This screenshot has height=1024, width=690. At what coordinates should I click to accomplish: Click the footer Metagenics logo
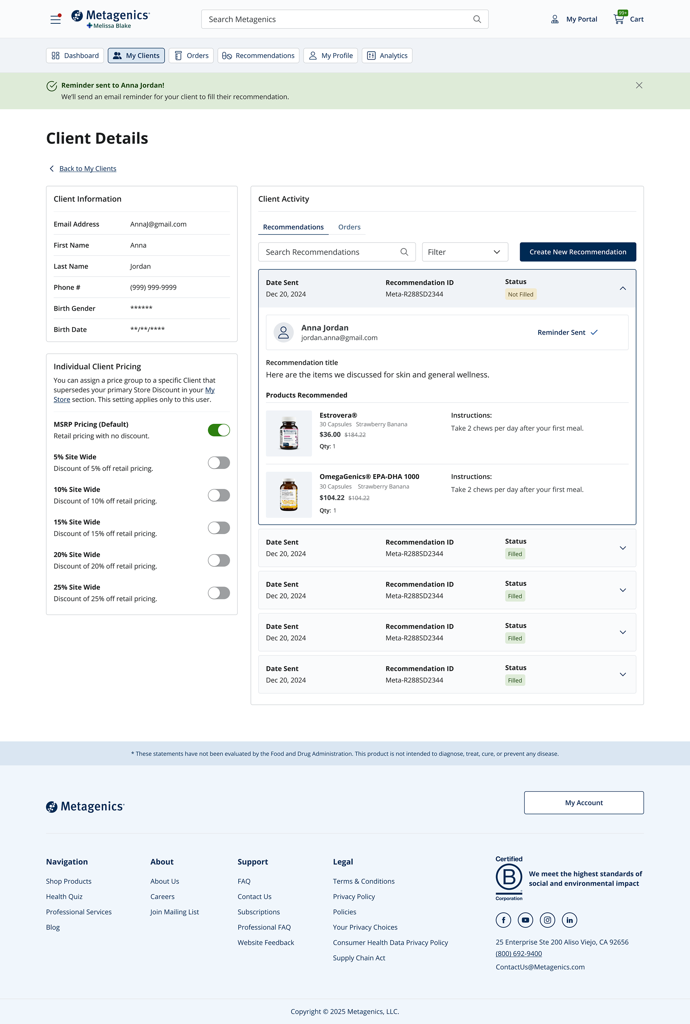click(86, 806)
